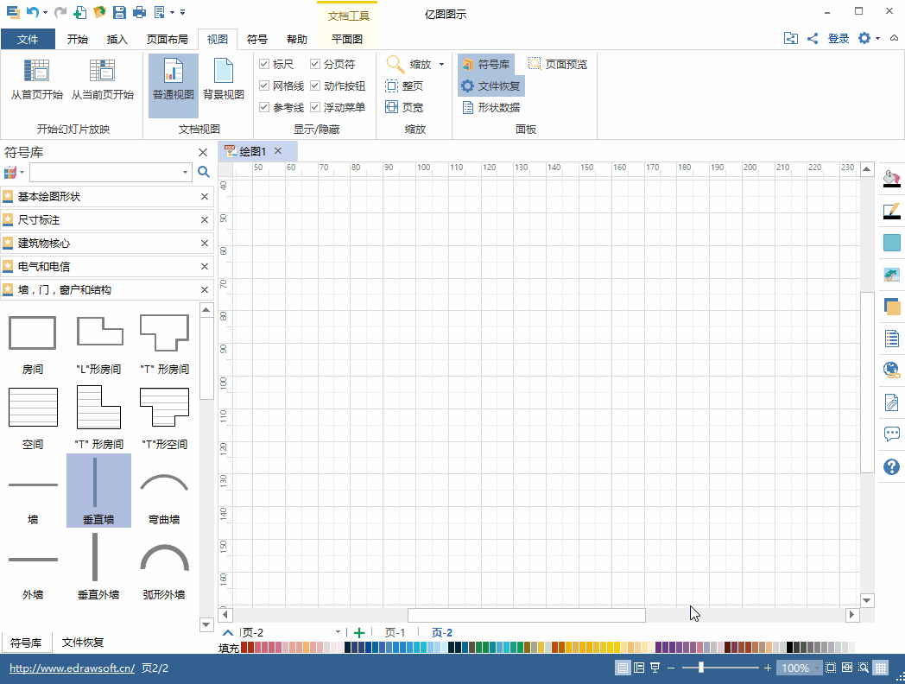Switch to the Home (开始) tab
The height and width of the screenshot is (684, 905).
click(78, 39)
